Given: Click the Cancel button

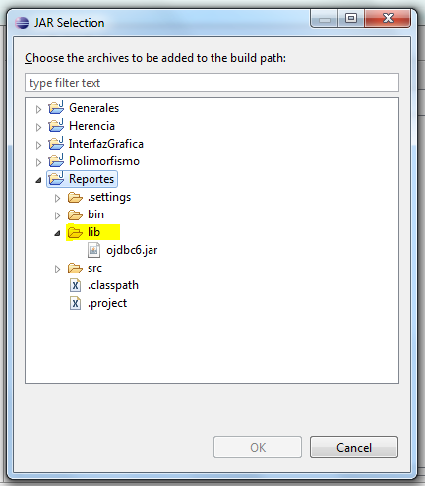Looking at the screenshot, I should point(354,447).
